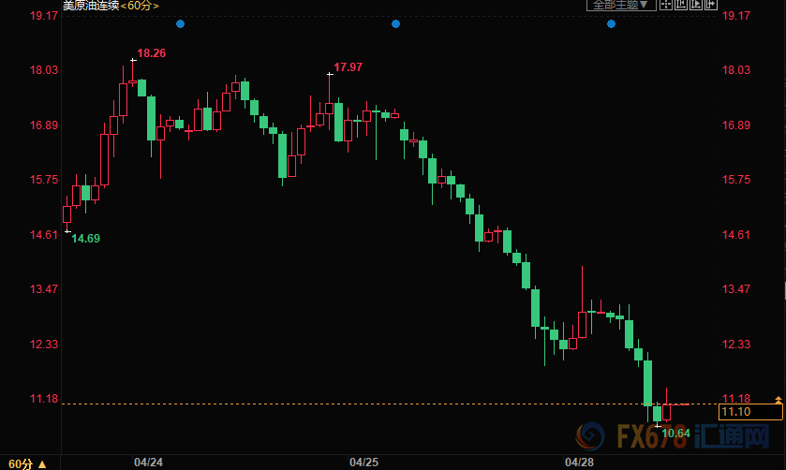Click the second chart tool icon after crosshair
The image size is (786, 470).
(682, 5)
